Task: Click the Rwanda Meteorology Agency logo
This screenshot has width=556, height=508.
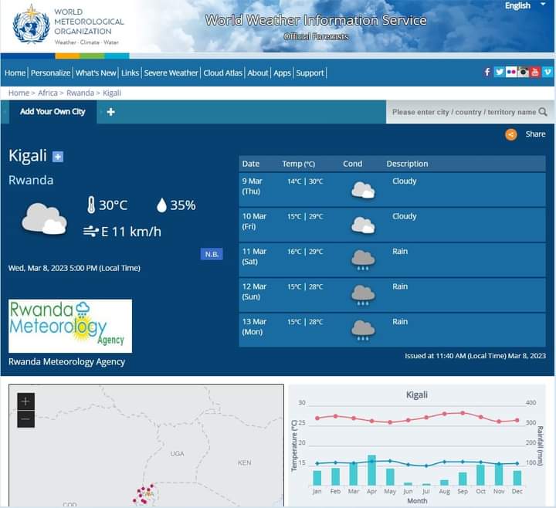Action: 70,326
